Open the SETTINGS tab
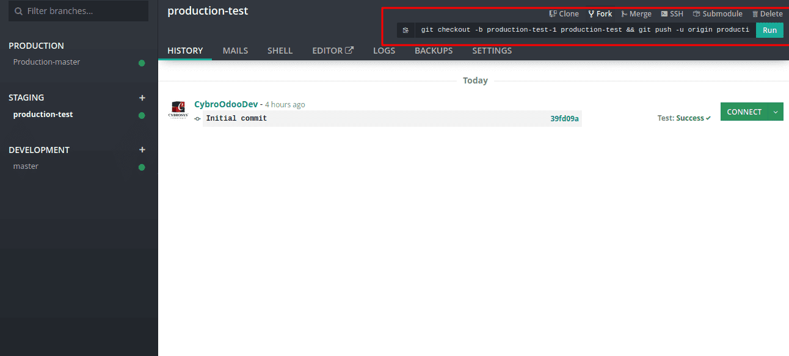The width and height of the screenshot is (789, 356). coord(492,51)
